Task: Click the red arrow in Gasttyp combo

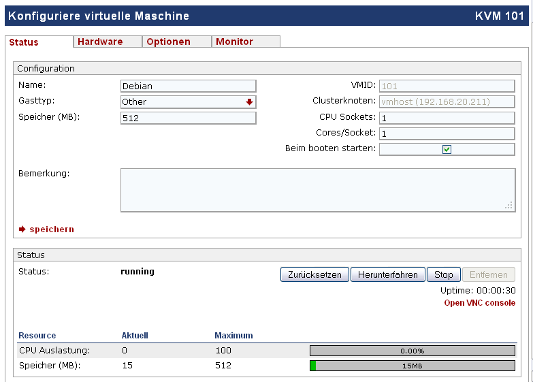Action: tap(250, 101)
